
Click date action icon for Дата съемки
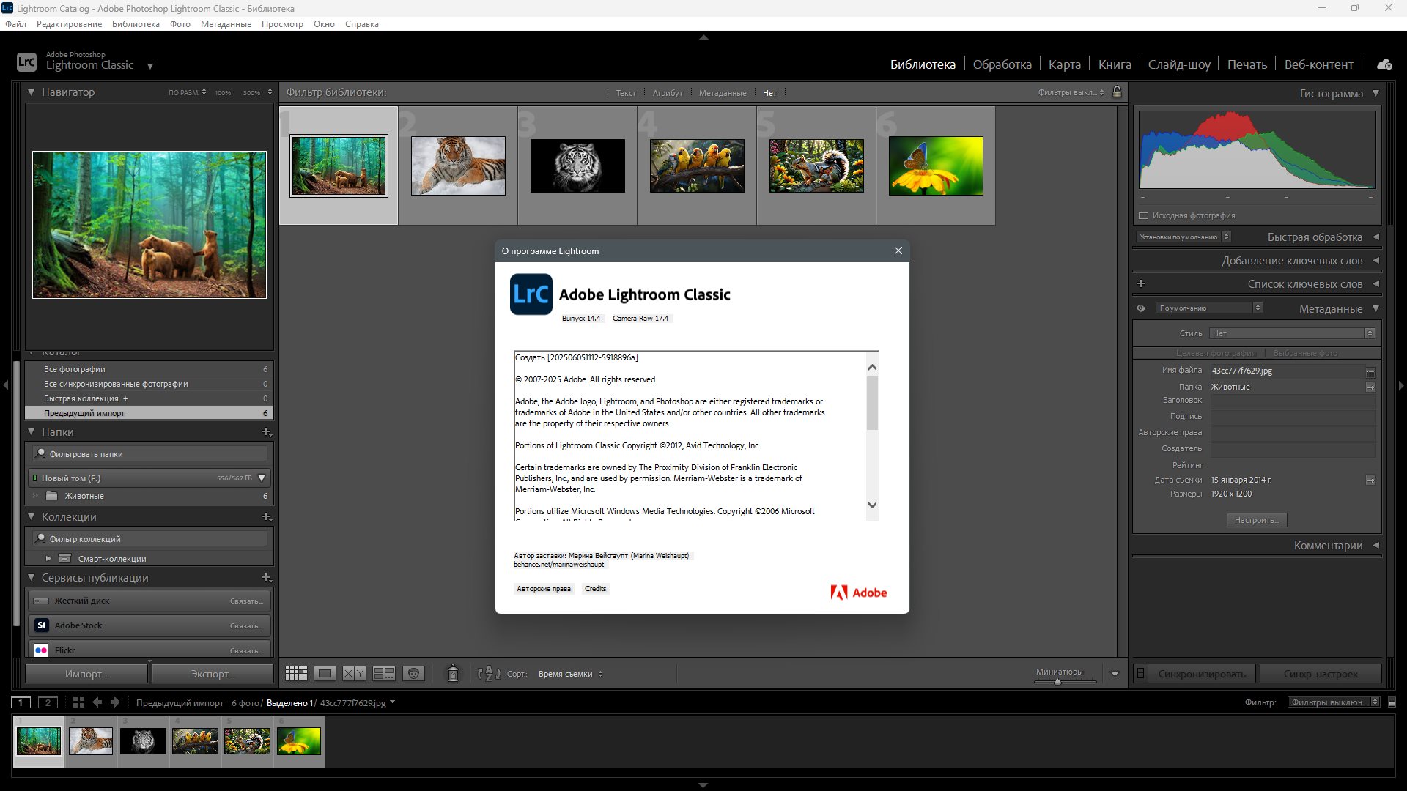click(1370, 480)
